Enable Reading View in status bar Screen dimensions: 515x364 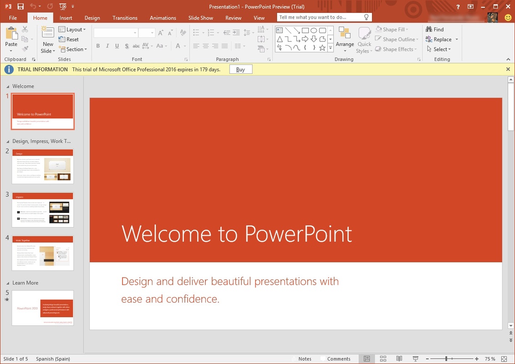pyautogui.click(x=399, y=359)
